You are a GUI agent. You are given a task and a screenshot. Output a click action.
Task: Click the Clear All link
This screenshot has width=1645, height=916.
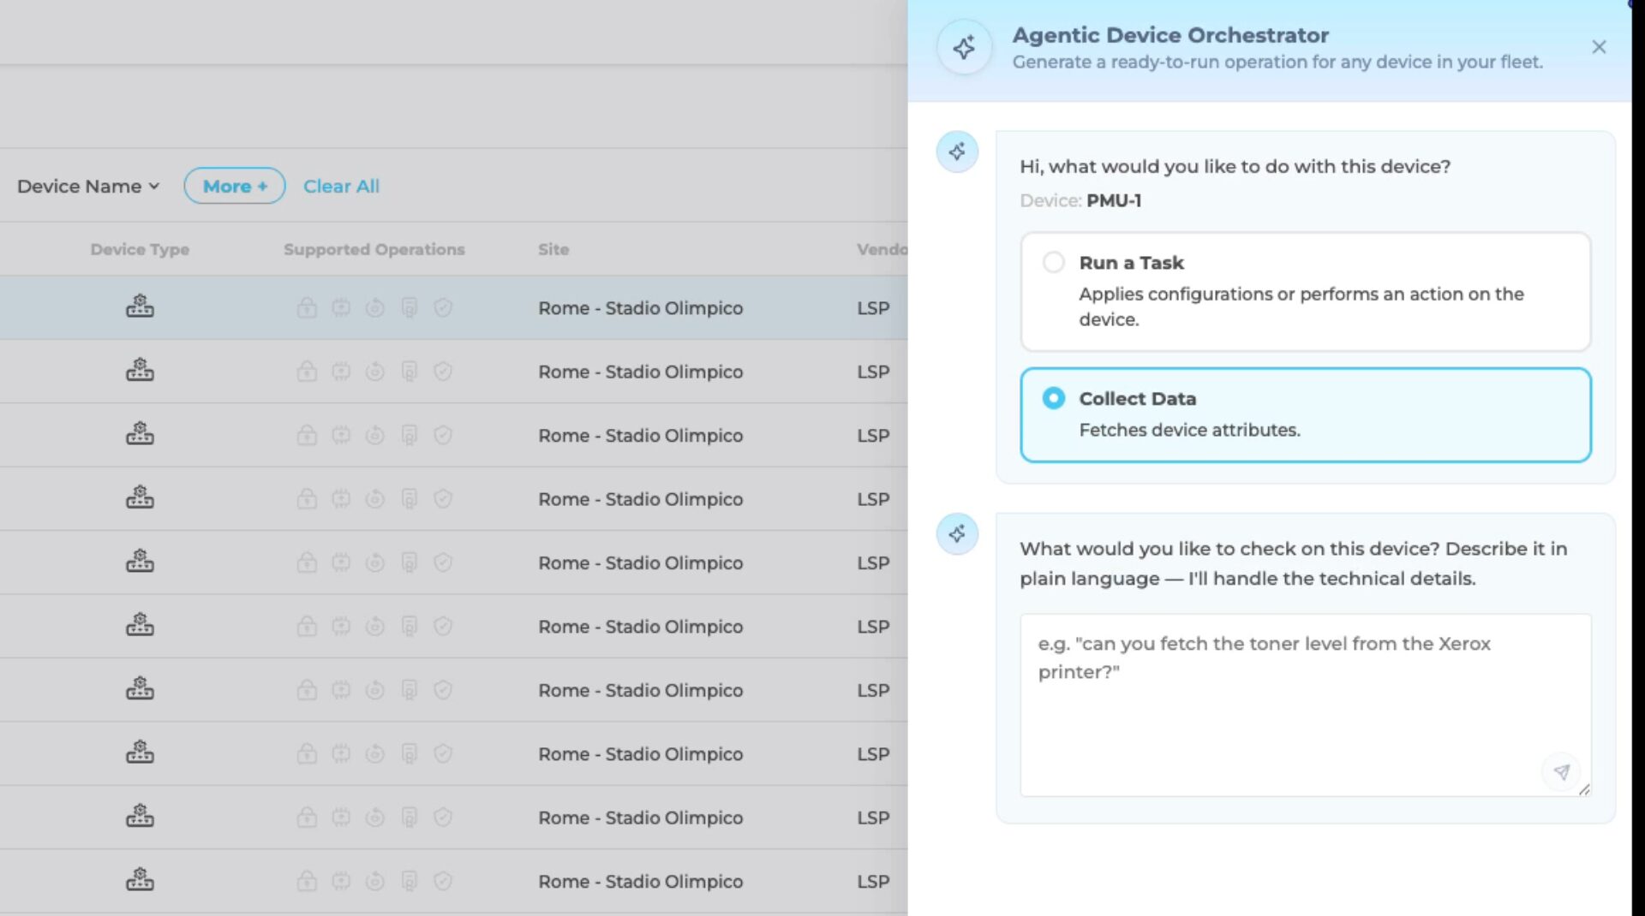[341, 186]
